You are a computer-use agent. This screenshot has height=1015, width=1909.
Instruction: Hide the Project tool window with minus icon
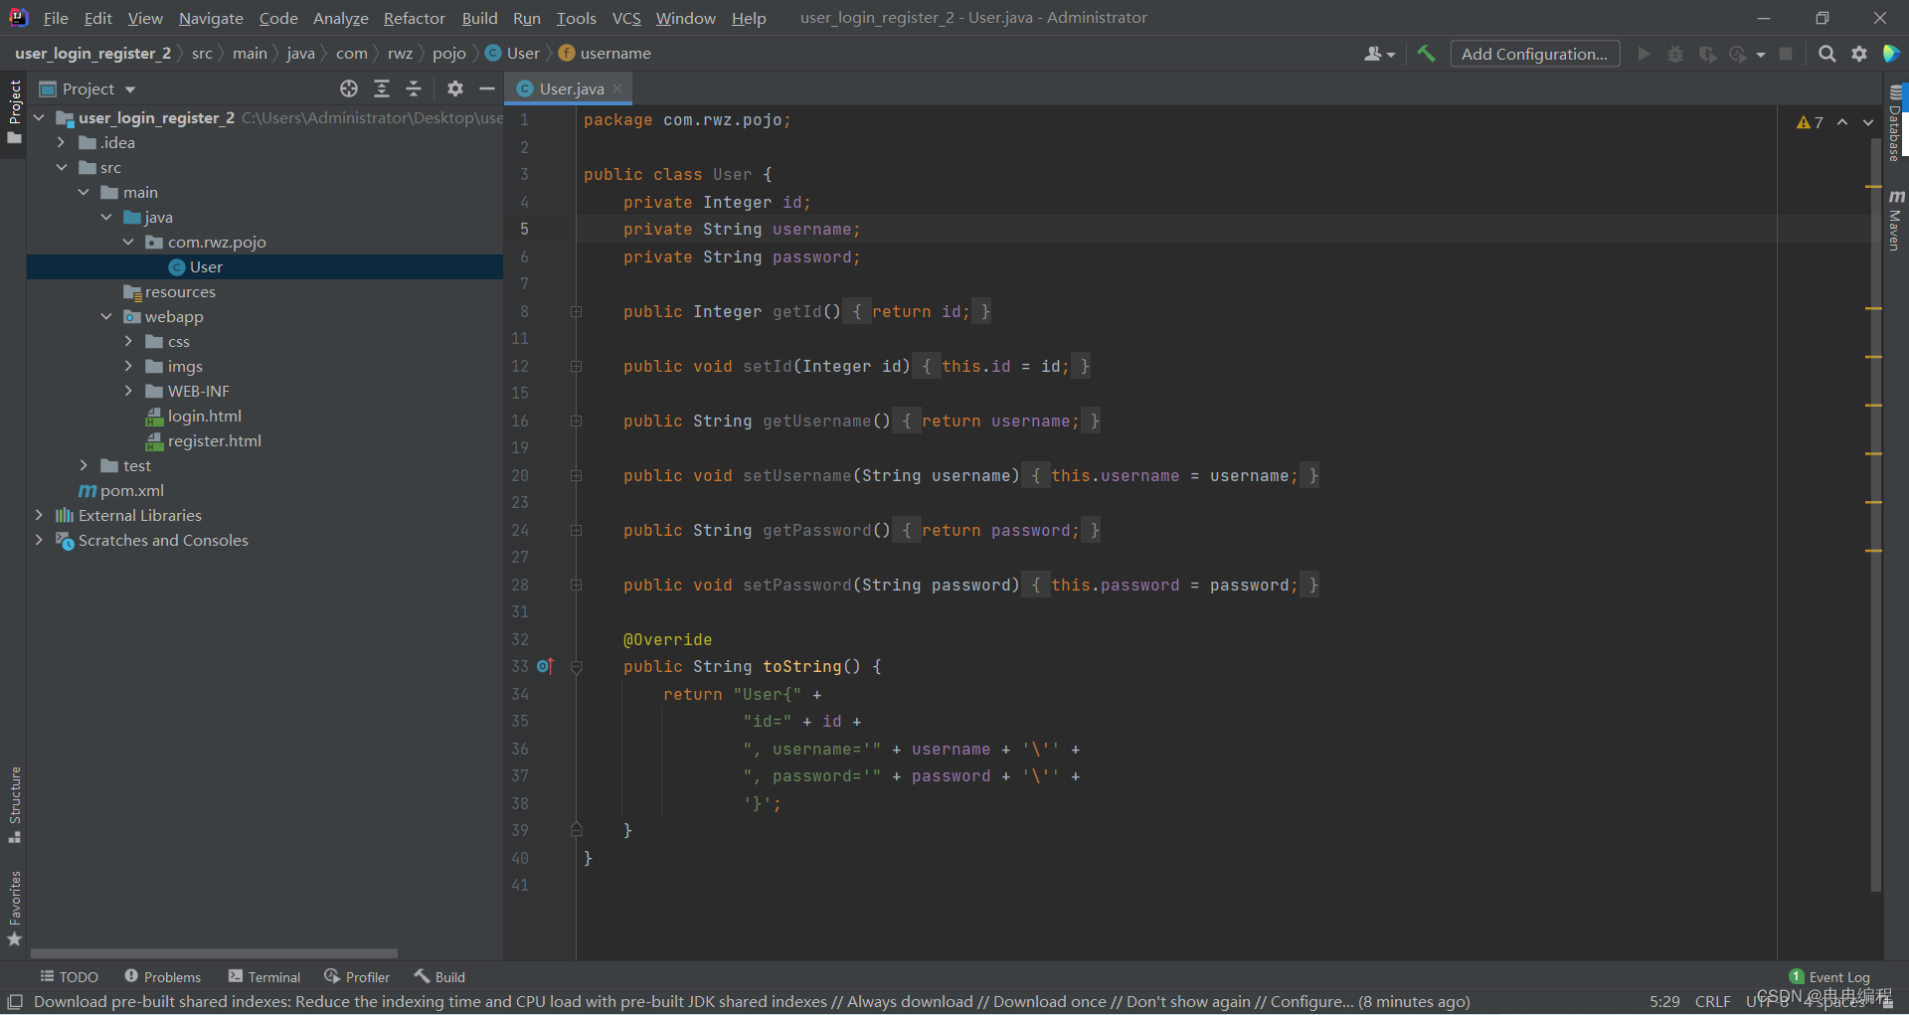click(x=487, y=88)
